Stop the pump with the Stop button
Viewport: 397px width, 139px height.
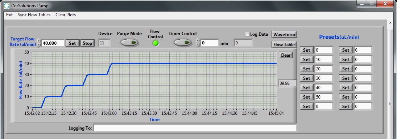click(x=87, y=43)
